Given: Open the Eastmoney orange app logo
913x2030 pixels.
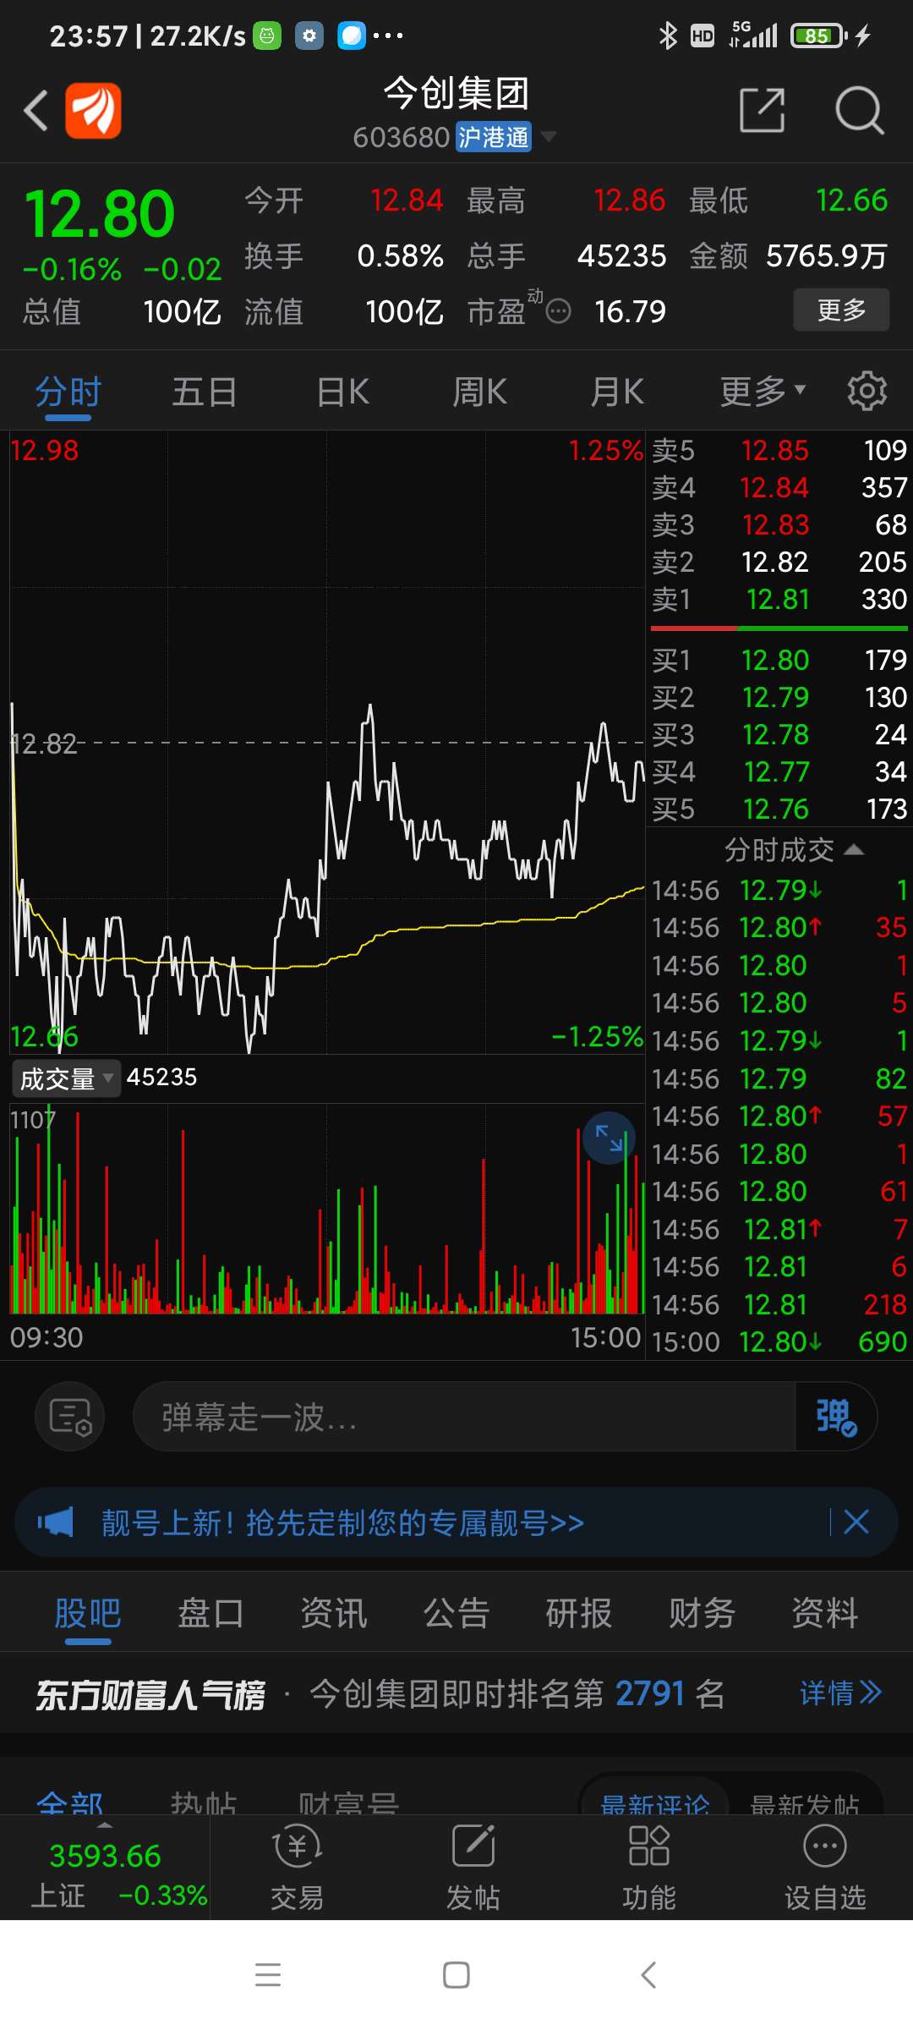Looking at the screenshot, I should 94,110.
